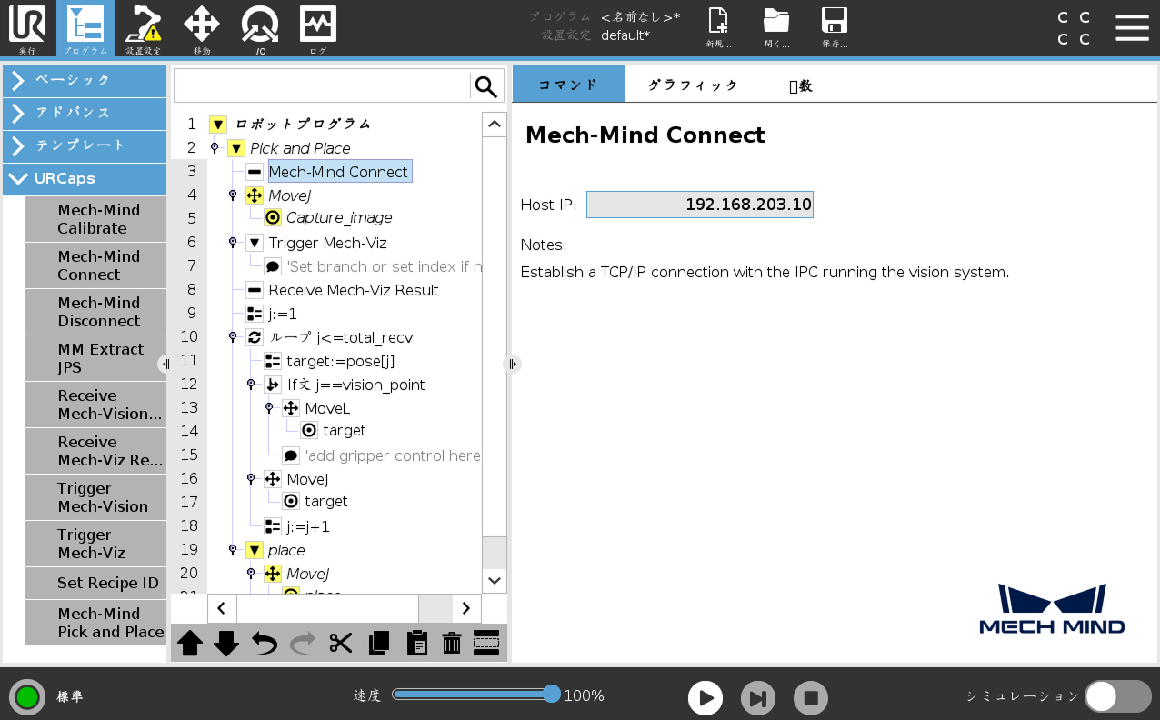Click the Step forward button
Image resolution: width=1160 pixels, height=720 pixels.
pos(758,698)
